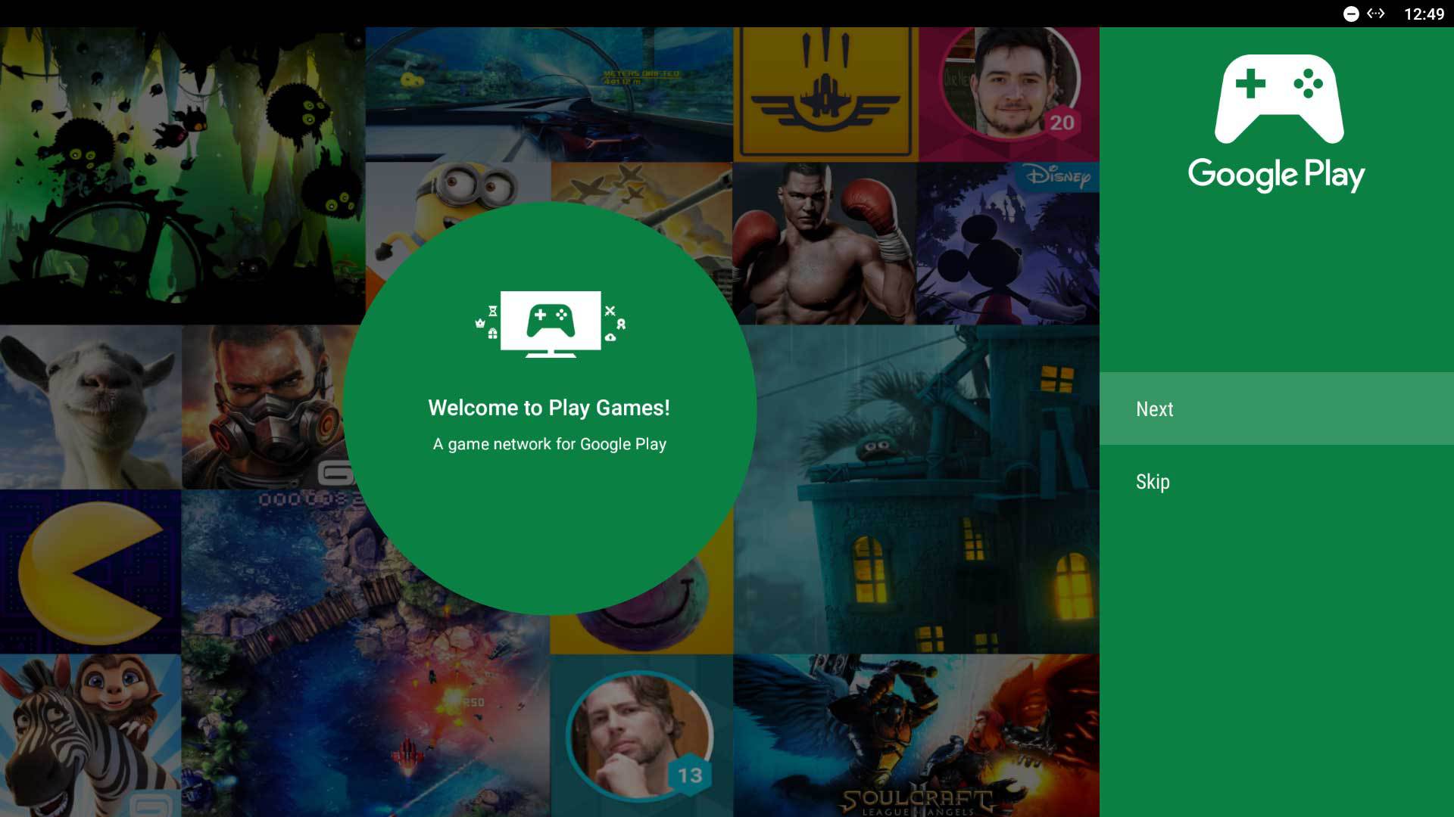Image resolution: width=1454 pixels, height=817 pixels.
Task: Open the zebra and monkey thumbnail
Action: click(91, 735)
